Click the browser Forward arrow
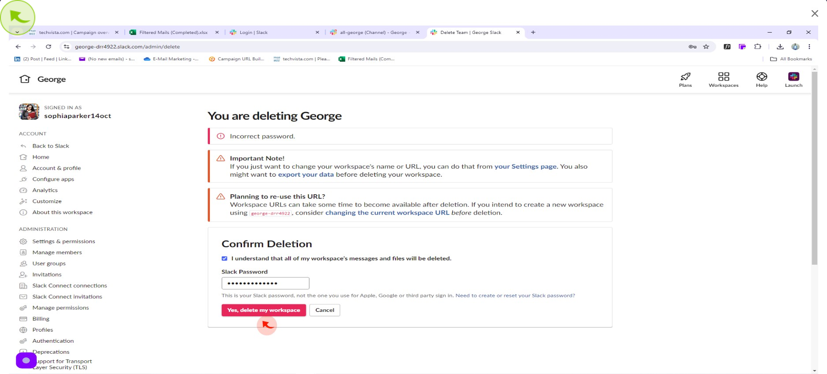This screenshot has width=827, height=374. (33, 46)
